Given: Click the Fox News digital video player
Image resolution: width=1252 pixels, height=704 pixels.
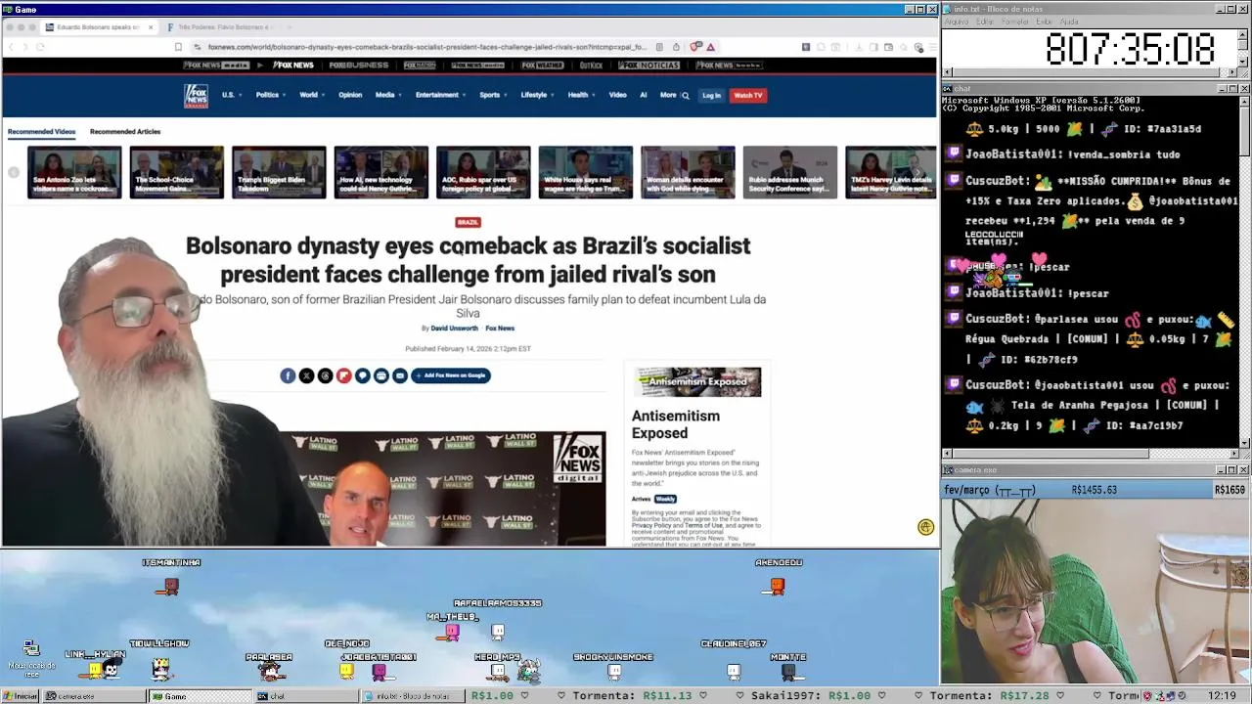Looking at the screenshot, I should point(443,489).
